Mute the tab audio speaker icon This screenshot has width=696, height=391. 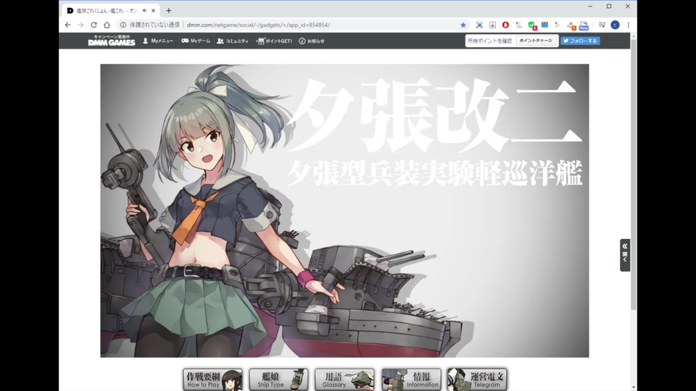tap(145, 11)
